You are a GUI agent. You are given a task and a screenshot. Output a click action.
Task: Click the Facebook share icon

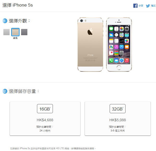(x=135, y=6)
